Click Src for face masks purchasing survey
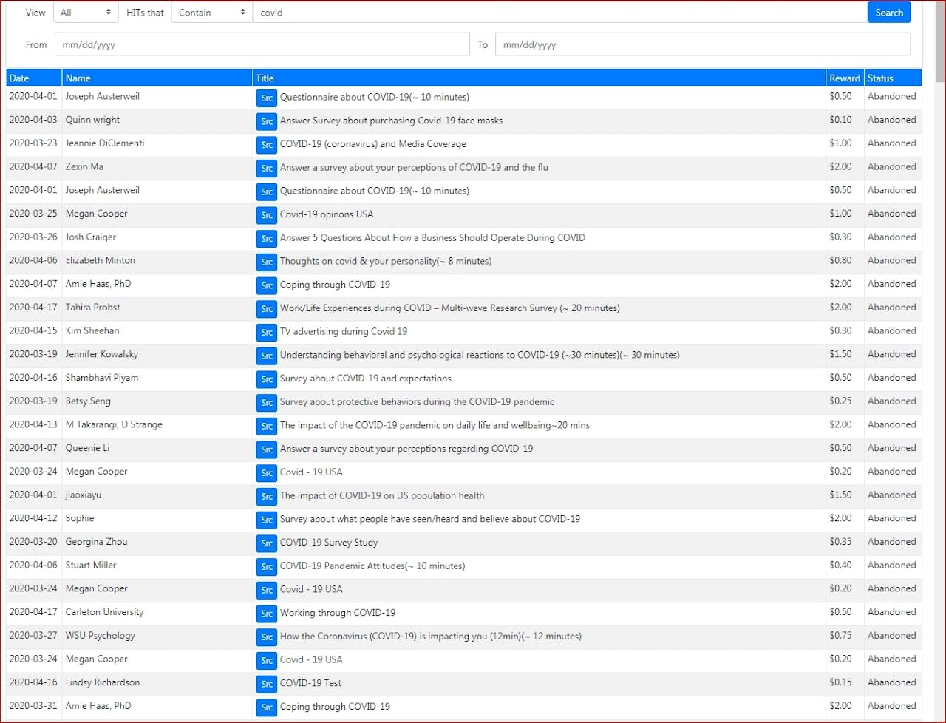946x723 pixels. coord(267,120)
